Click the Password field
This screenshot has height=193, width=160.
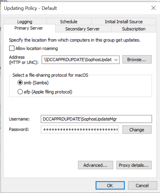tap(80, 129)
